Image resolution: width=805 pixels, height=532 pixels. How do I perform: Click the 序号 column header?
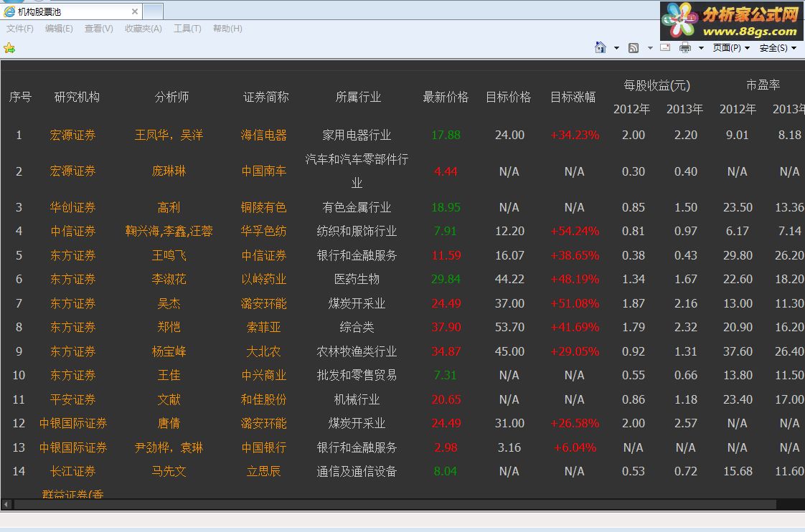coord(20,97)
